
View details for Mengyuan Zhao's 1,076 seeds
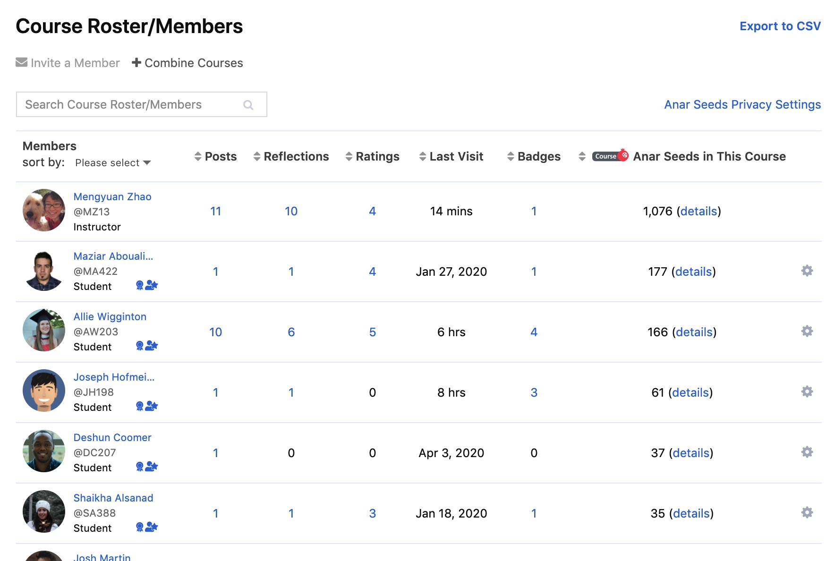[699, 211]
